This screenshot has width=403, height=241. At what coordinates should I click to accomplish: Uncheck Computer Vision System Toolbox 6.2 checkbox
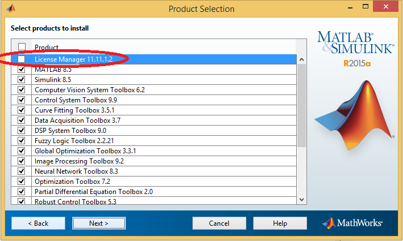[x=22, y=90]
